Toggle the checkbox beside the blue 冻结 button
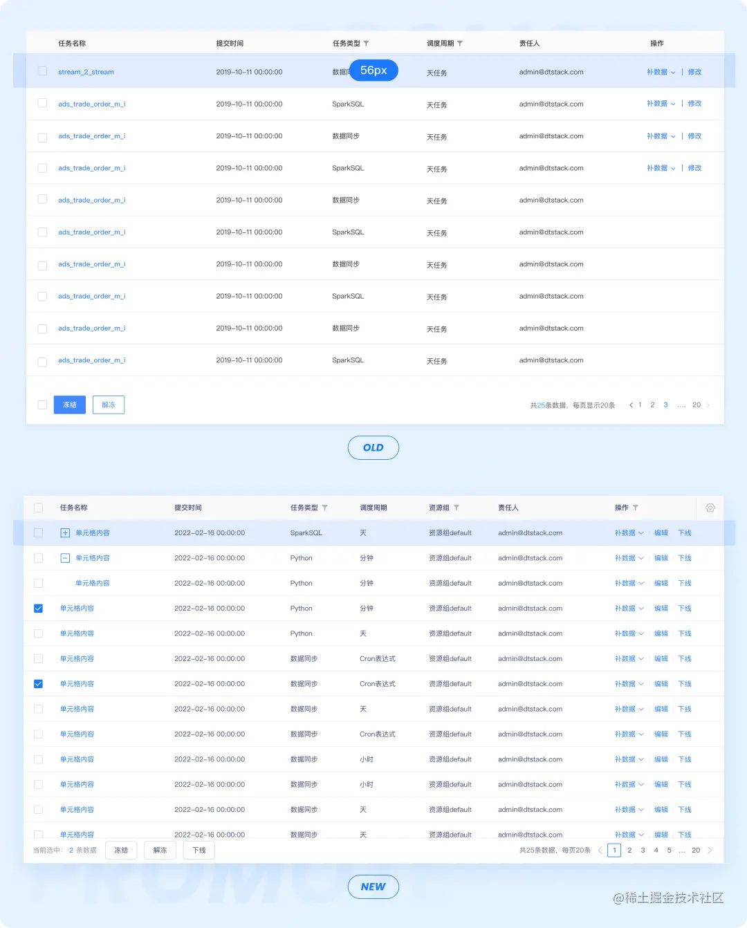747x928 pixels. (42, 405)
